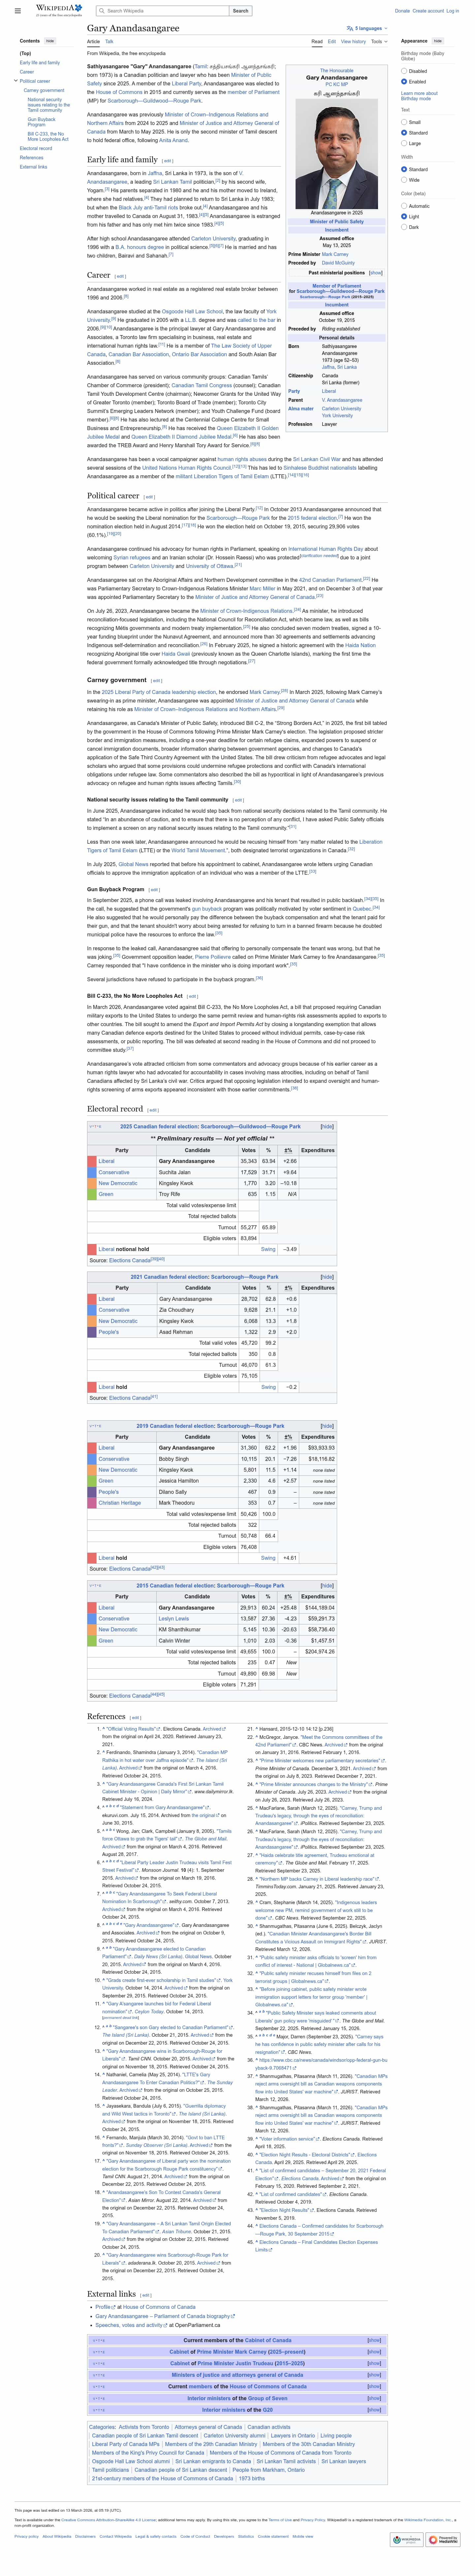Open the Tools dropdown menu
The width and height of the screenshot is (475, 2576).
click(x=378, y=42)
